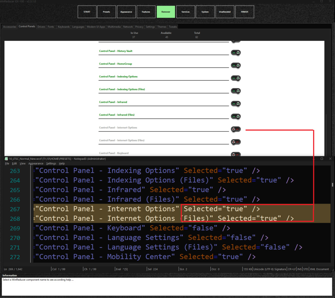
Task: Click line number 272 in the margin
Action: (15, 257)
